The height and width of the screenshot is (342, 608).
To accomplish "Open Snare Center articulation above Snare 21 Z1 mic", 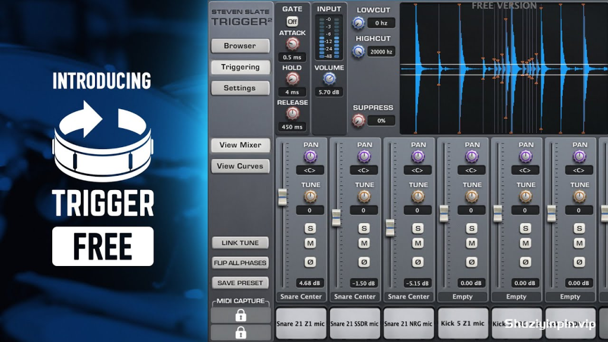I will pos(301,297).
